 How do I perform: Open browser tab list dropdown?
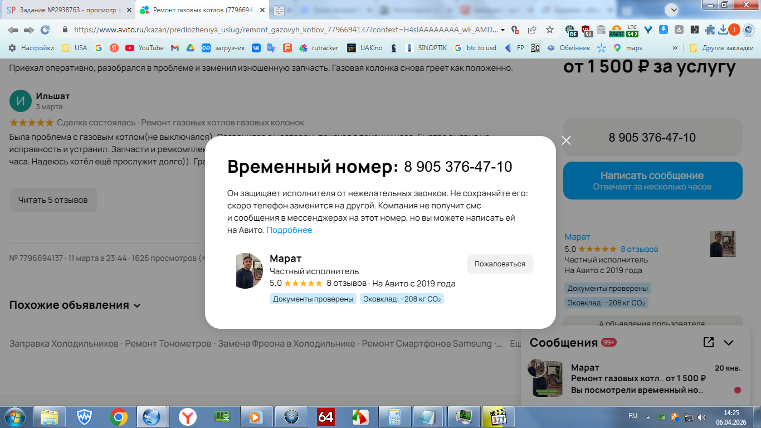coord(673,9)
